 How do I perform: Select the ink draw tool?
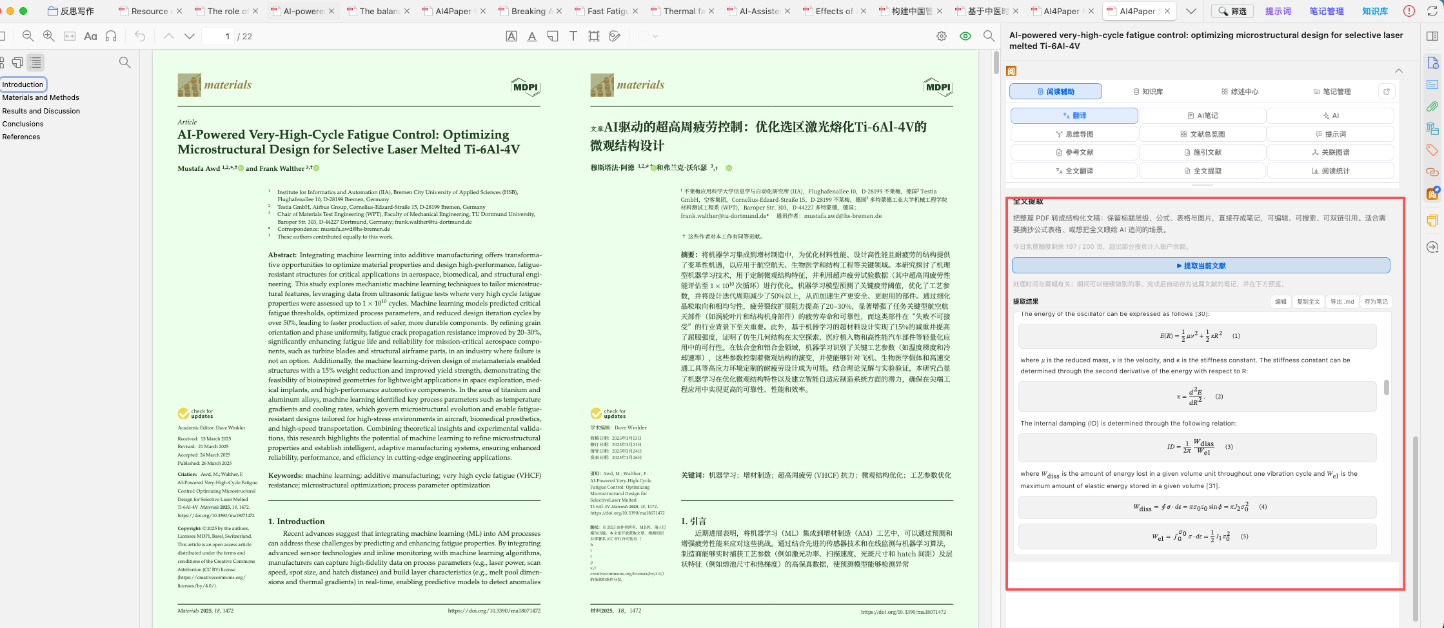615,36
